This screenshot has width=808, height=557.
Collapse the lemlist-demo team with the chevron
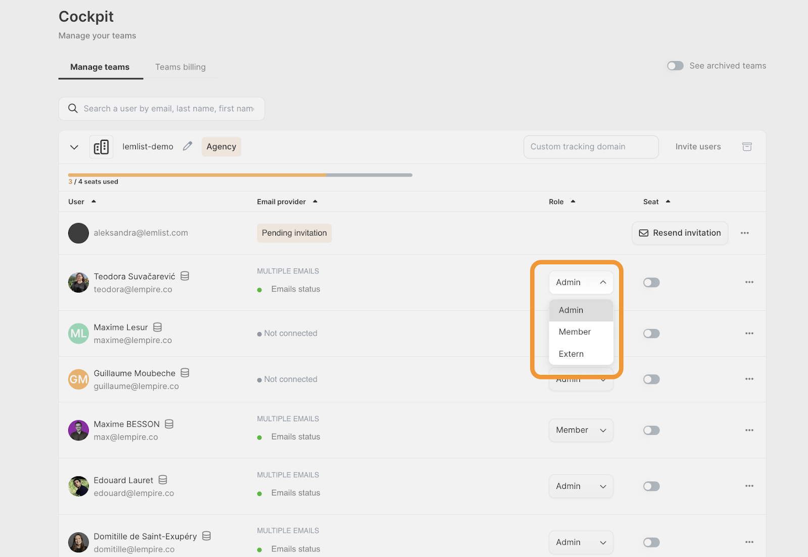click(x=74, y=147)
